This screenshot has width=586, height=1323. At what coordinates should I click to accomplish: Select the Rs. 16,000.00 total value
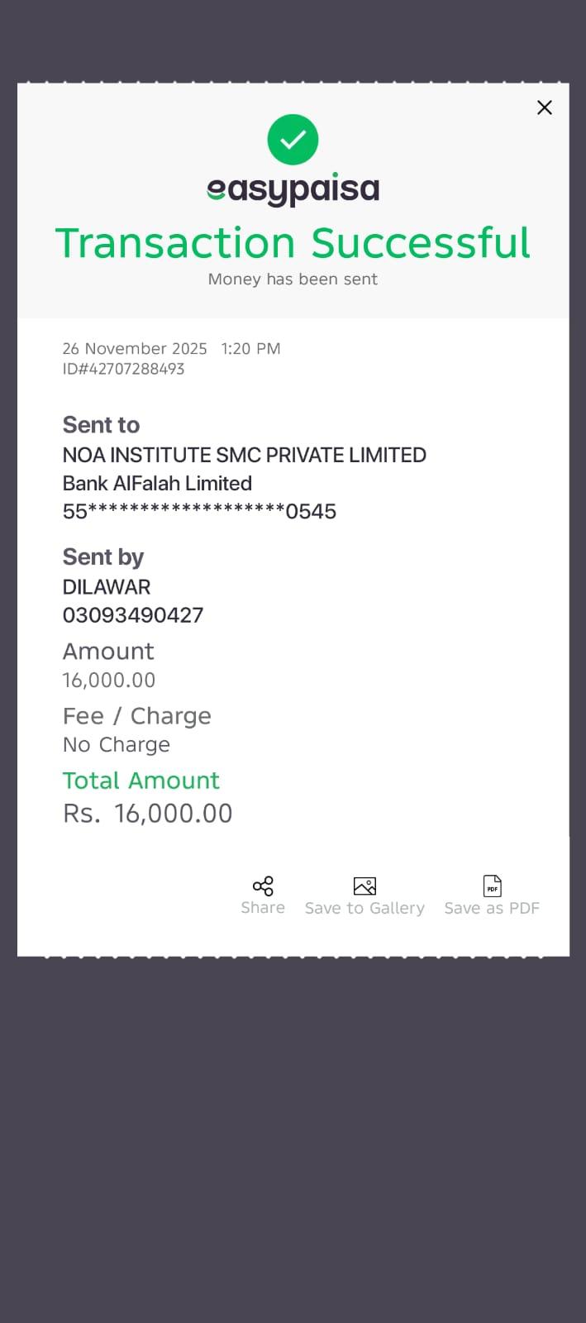148,814
